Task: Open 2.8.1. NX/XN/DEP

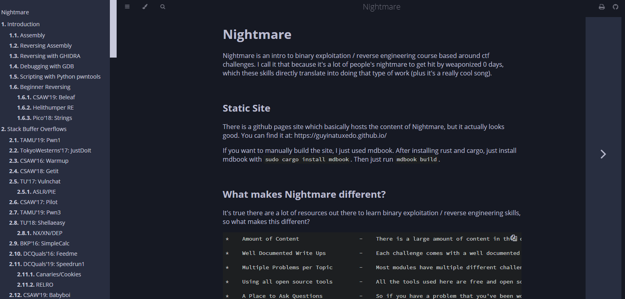Action: [40, 233]
